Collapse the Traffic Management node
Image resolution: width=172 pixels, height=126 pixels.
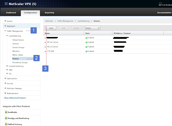[5, 31]
